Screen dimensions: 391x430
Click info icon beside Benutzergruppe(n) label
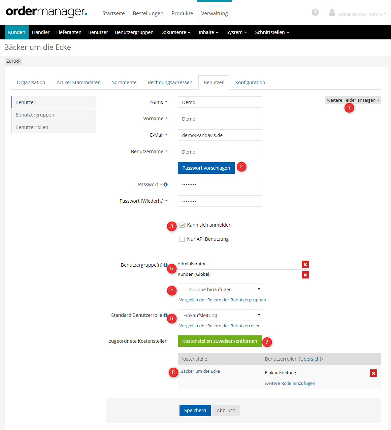165,265
